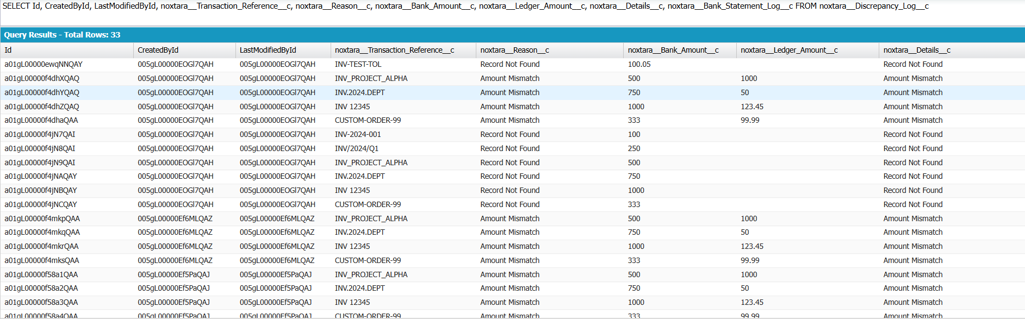
Task: Select record Id a01gL00000f4dhaQAA
Action: tap(41, 120)
